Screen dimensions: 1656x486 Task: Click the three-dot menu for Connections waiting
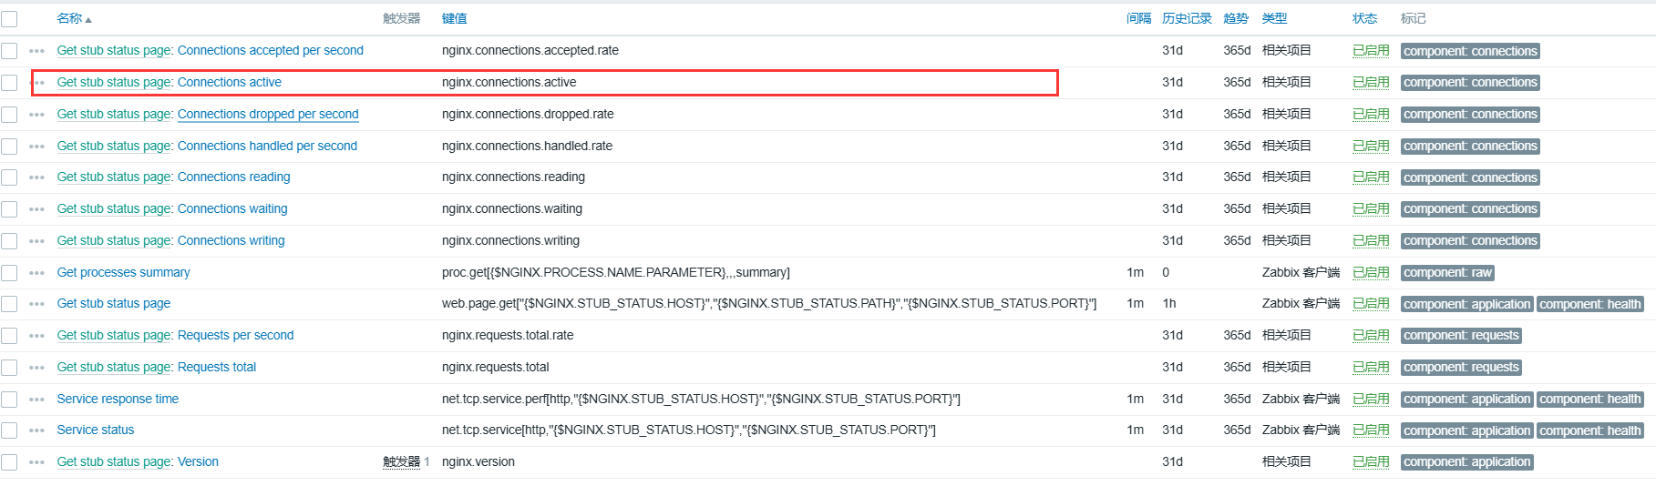[x=36, y=209]
